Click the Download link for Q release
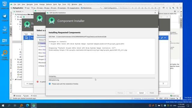Viewport: 192px width, 108px height. click(43, 46)
